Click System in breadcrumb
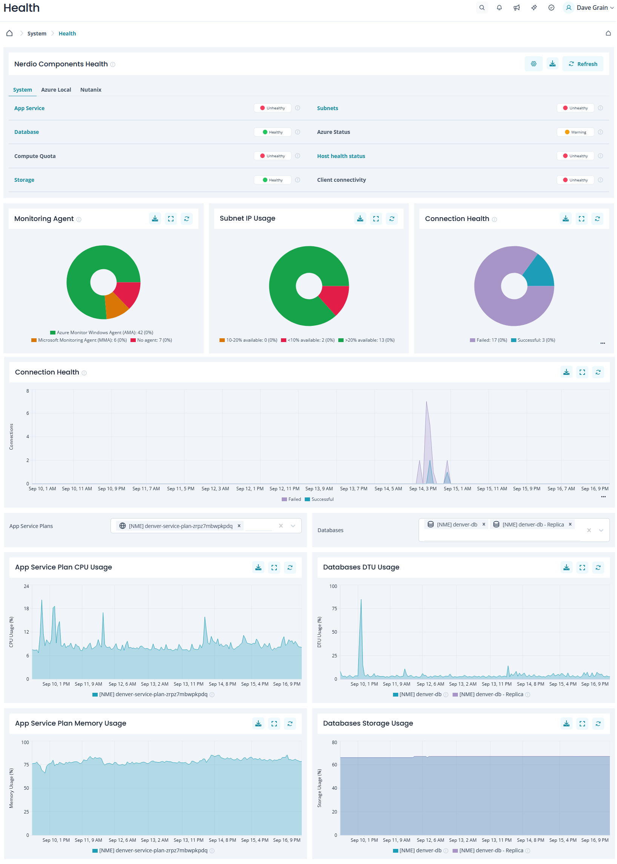Viewport: 617px width, 864px height. click(x=37, y=34)
